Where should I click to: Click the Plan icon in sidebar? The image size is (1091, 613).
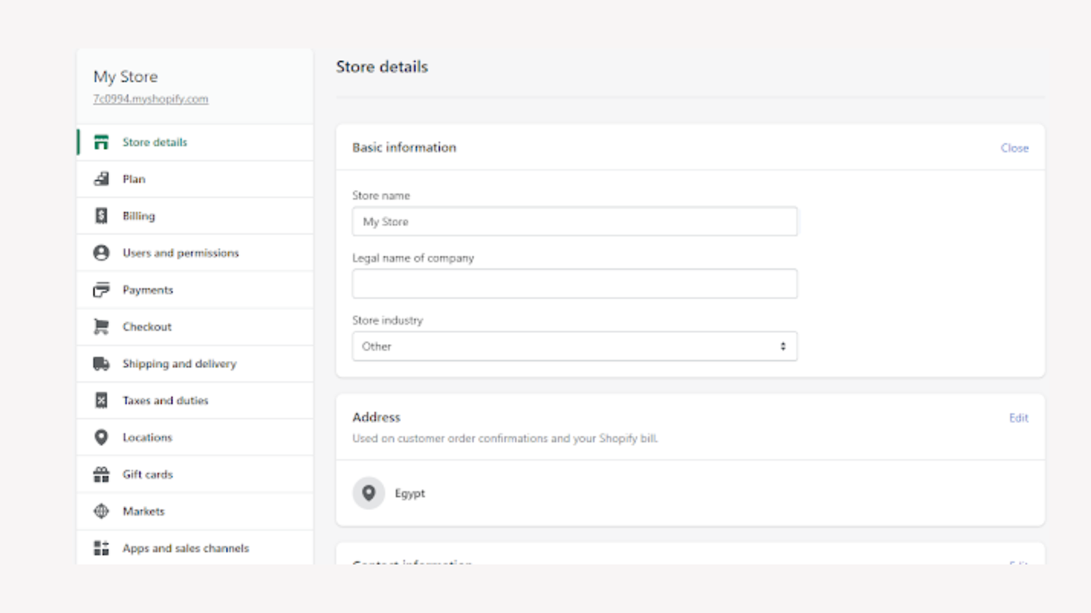(101, 179)
